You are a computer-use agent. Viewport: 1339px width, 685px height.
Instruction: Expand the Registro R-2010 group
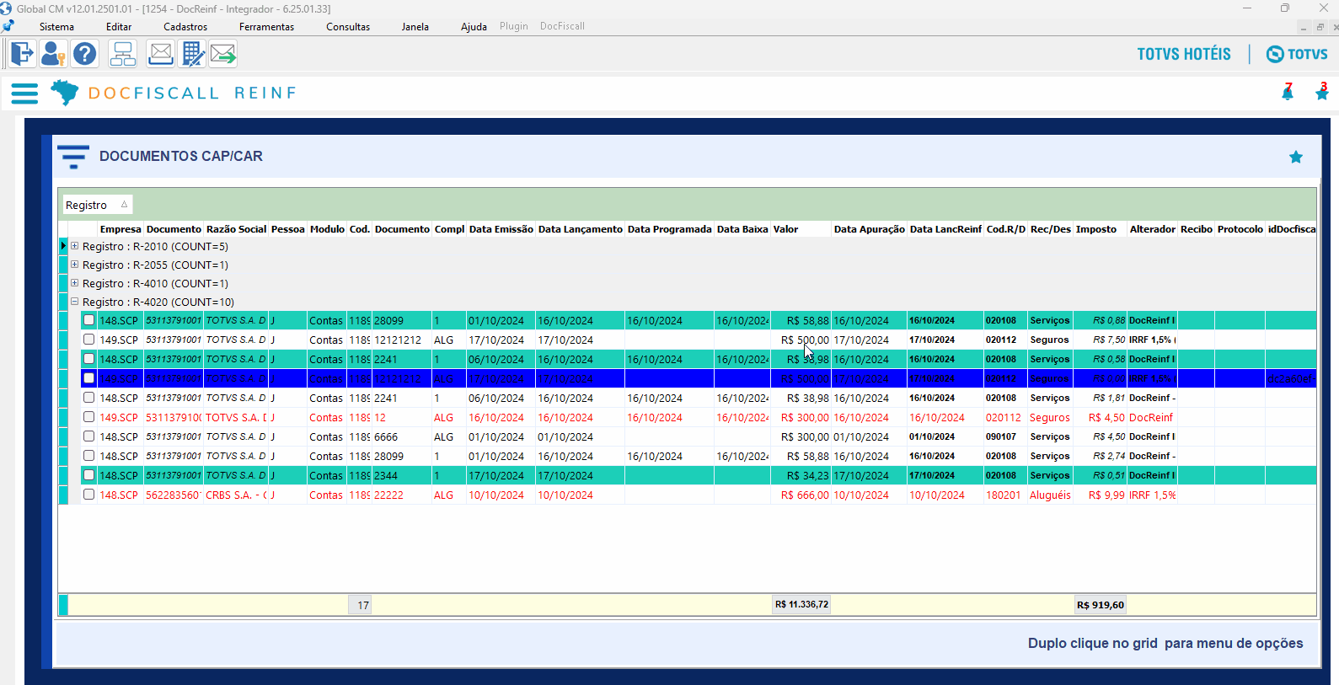[74, 246]
